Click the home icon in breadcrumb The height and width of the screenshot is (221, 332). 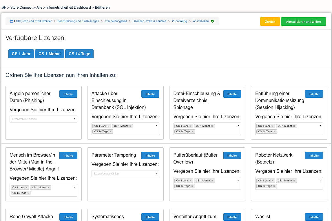(4, 8)
